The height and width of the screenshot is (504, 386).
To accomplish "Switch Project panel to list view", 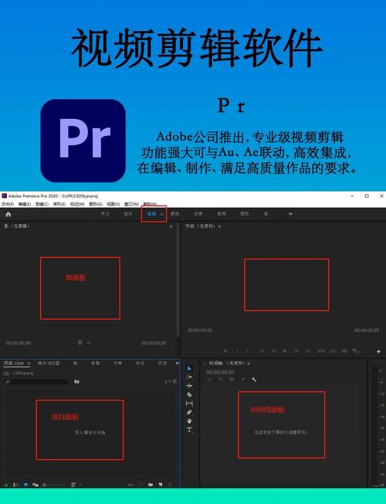I will tap(15, 485).
